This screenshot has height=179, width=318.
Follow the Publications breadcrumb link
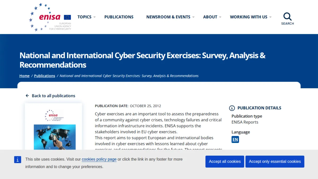click(x=45, y=76)
